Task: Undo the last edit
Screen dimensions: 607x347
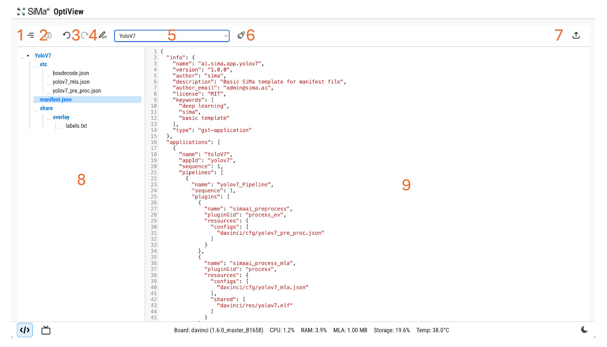Action: tap(66, 36)
